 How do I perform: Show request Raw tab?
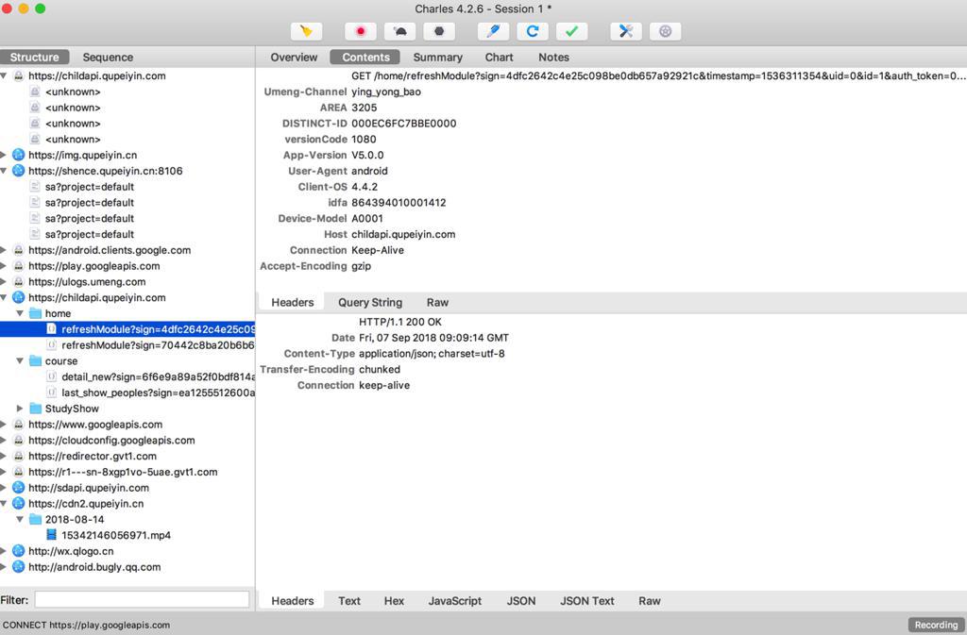point(437,303)
